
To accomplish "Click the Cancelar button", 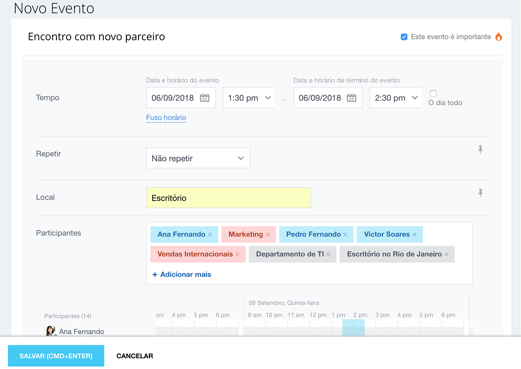I will pos(135,356).
